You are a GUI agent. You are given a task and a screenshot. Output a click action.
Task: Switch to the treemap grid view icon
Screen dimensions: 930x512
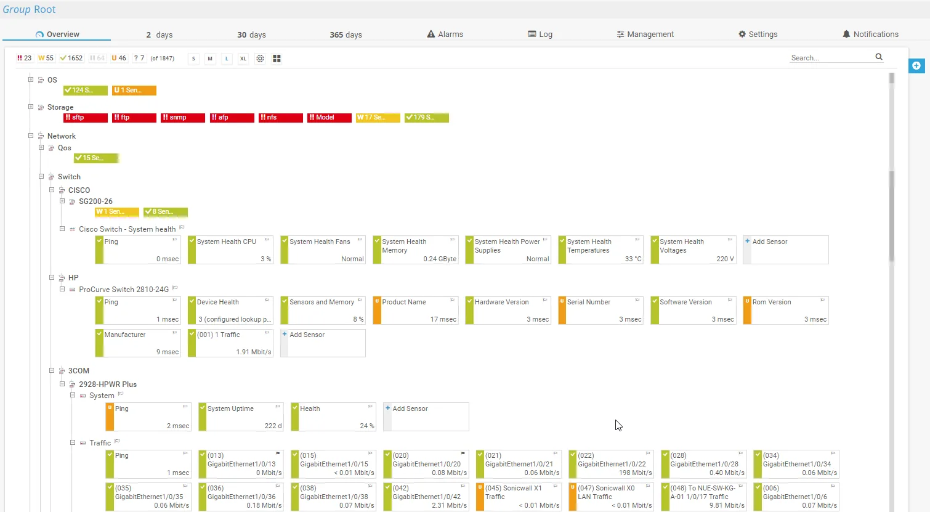tap(277, 59)
